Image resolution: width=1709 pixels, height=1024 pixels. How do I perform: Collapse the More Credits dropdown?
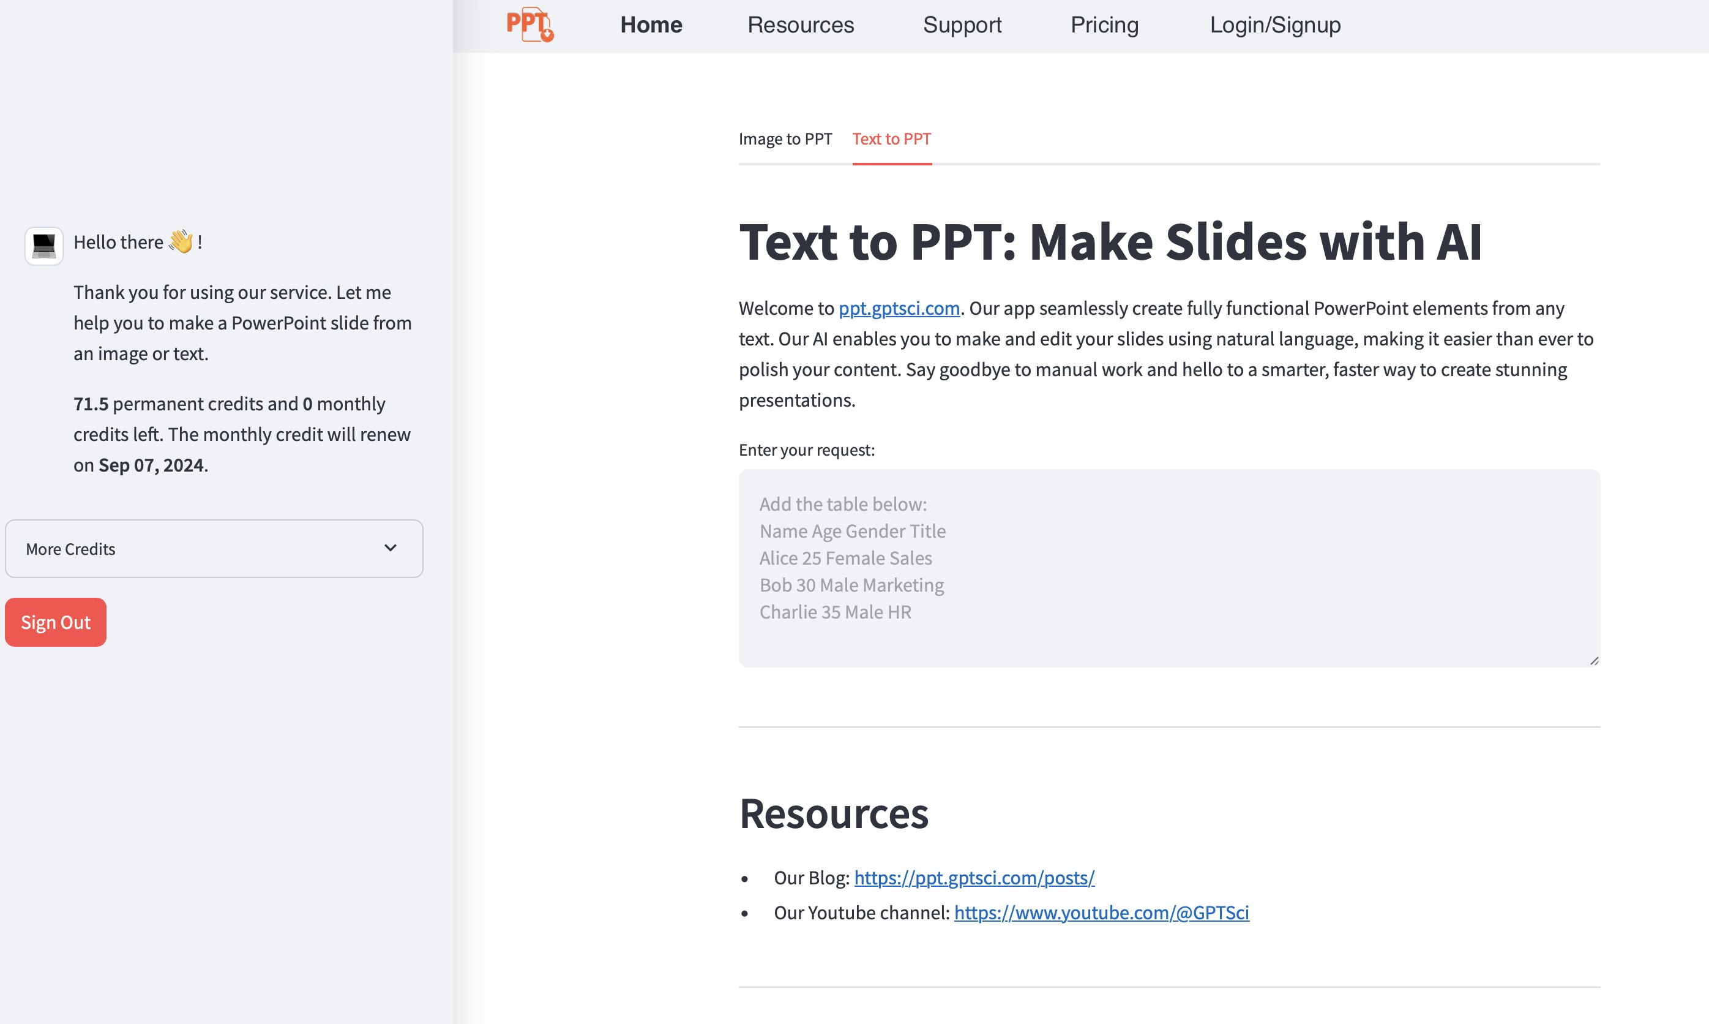tap(214, 549)
